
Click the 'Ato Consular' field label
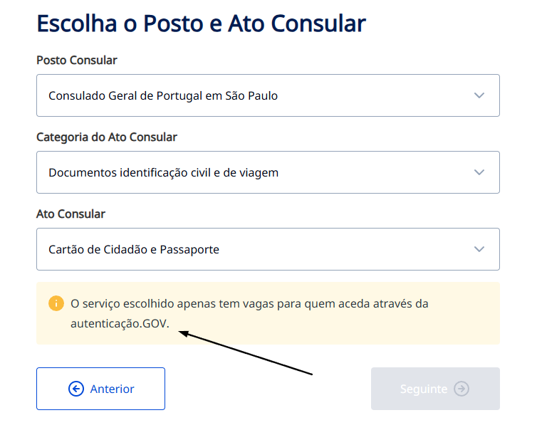point(71,214)
